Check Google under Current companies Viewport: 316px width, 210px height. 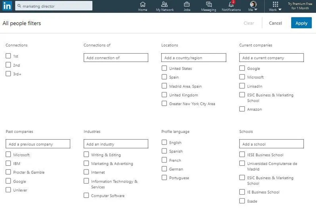[242, 68]
